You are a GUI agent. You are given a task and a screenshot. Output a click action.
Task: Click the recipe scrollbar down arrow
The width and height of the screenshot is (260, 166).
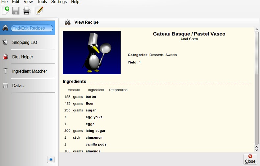click(257, 150)
